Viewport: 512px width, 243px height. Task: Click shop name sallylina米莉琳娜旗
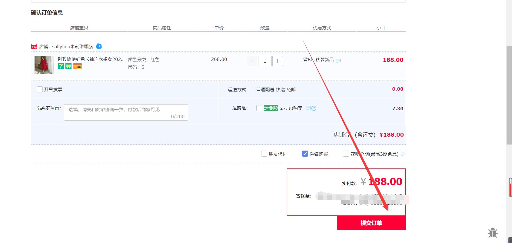click(72, 47)
